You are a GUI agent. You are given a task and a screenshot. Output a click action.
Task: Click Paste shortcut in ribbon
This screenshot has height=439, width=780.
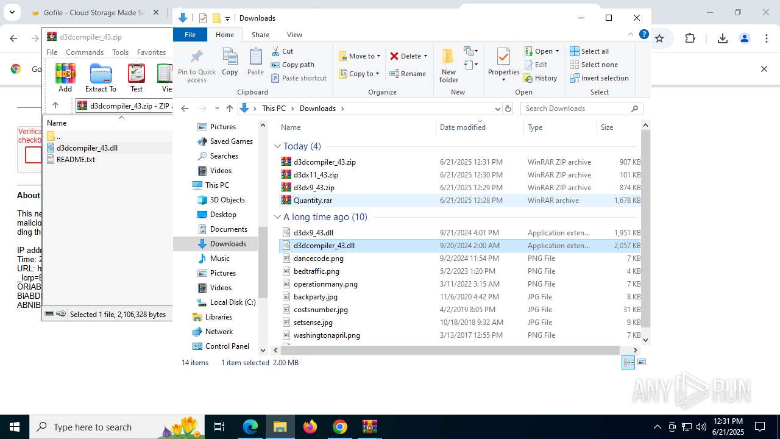299,78
